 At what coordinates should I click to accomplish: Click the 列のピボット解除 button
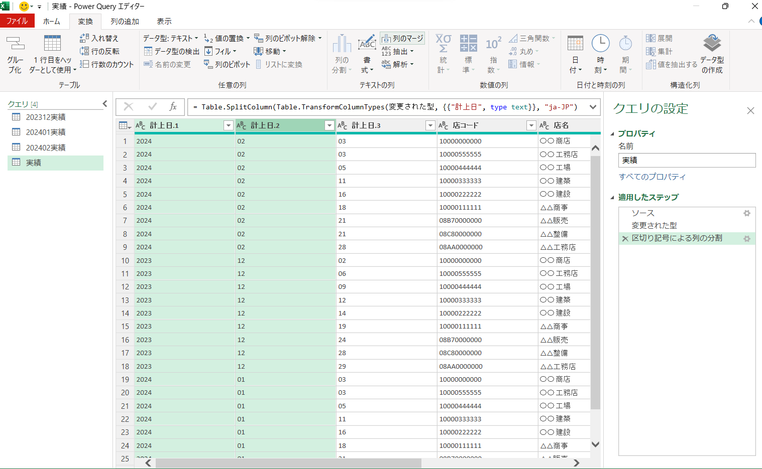(288, 38)
